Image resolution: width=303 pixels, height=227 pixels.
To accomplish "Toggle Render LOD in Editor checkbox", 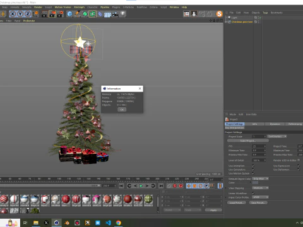I will tap(299, 160).
